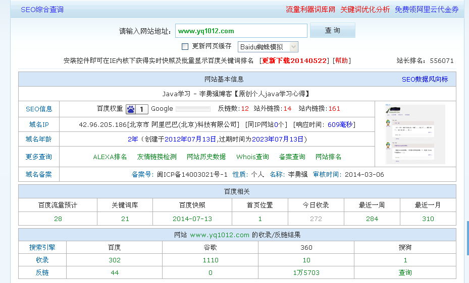
Task: Click the 反链数 value 12
Action: click(245, 109)
